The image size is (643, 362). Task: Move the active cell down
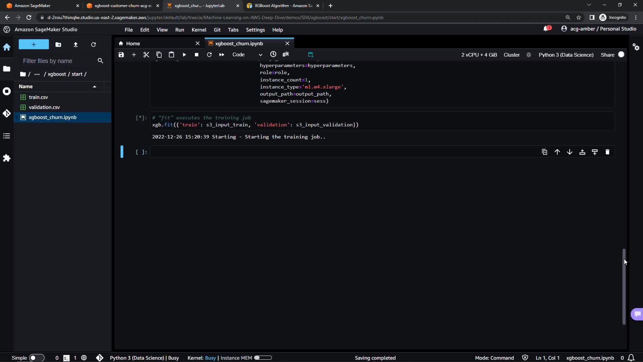tap(570, 152)
